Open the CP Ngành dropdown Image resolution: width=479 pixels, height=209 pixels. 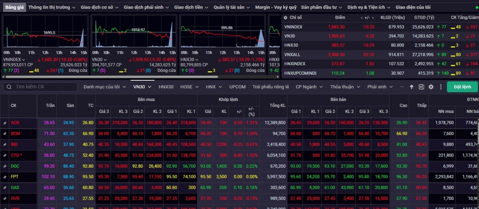click(x=309, y=87)
